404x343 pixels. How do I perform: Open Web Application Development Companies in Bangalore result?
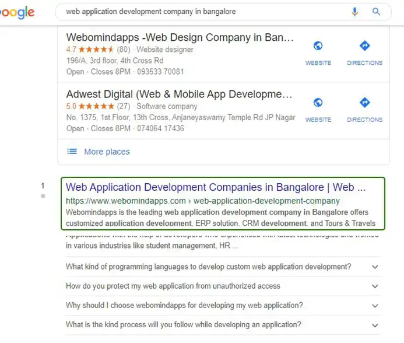point(216,187)
